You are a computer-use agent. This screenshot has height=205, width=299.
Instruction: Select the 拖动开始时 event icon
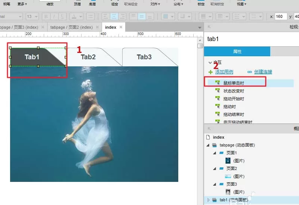tap(218, 98)
